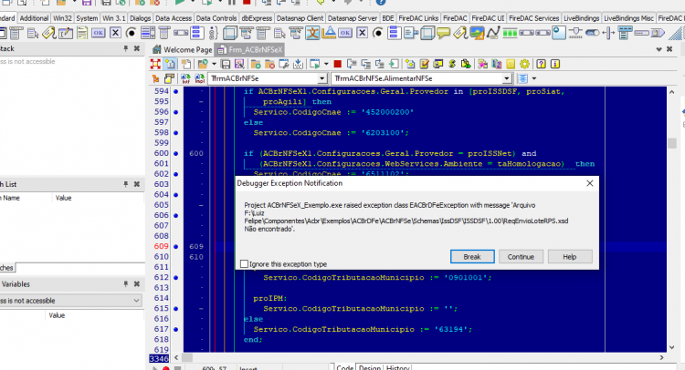Select the yellow speech balloon component
Image resolution: width=685 pixels, height=370 pixels.
click(443, 33)
